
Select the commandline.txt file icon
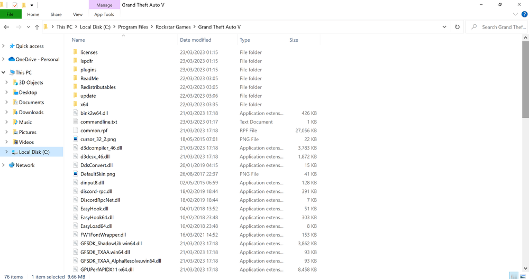pos(76,122)
